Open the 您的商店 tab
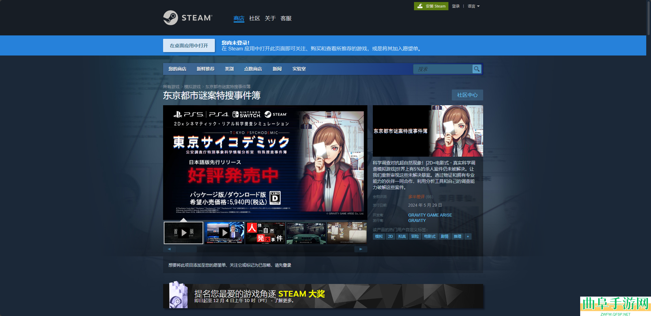 (177, 69)
